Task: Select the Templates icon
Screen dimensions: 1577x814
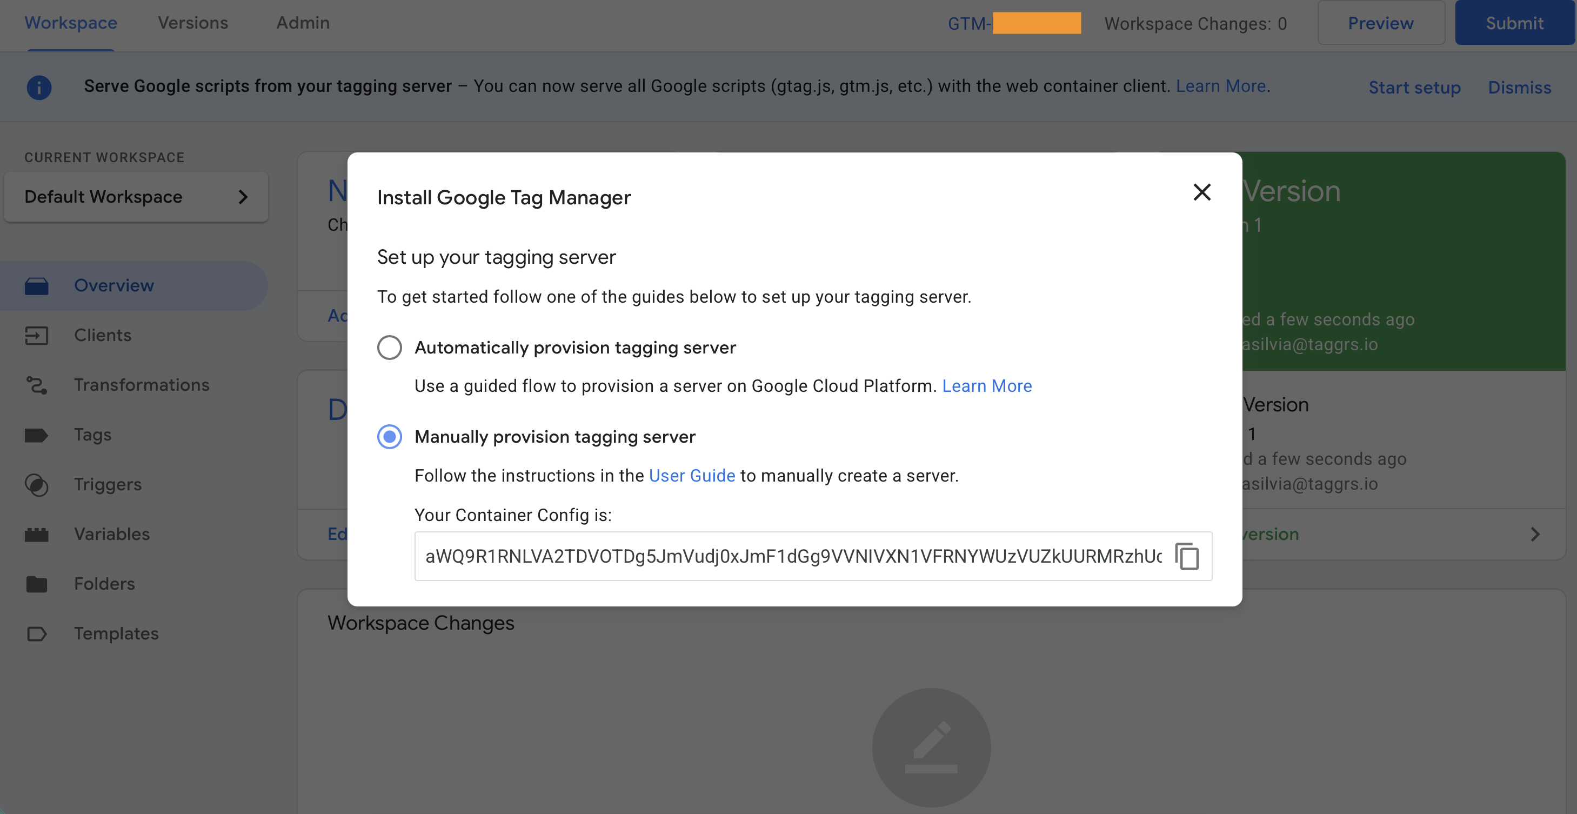Action: (x=37, y=634)
